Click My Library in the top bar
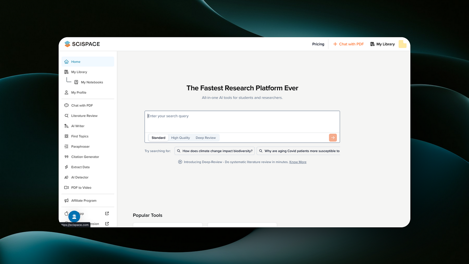Screen dimensions: 469x264 click(x=383, y=44)
